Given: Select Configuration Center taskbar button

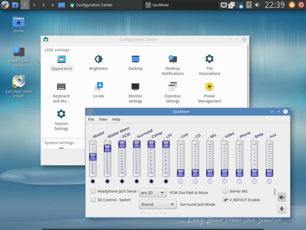Looking at the screenshot, I should click(105, 5).
